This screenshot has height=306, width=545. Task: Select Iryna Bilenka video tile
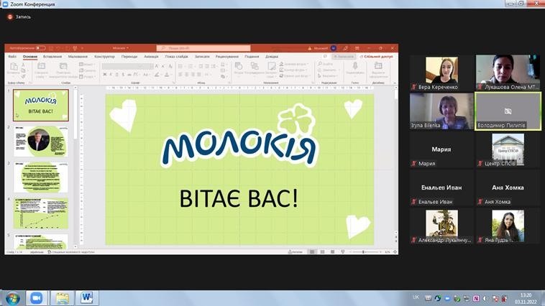[441, 111]
